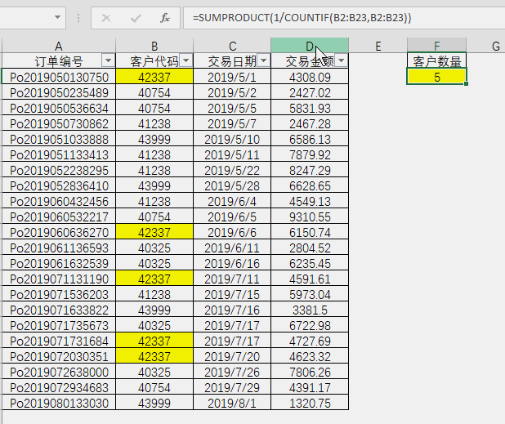Select amount cell 7806.26
505x424 pixels.
pyautogui.click(x=310, y=373)
